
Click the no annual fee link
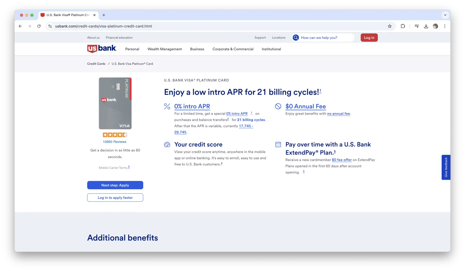point(339,114)
